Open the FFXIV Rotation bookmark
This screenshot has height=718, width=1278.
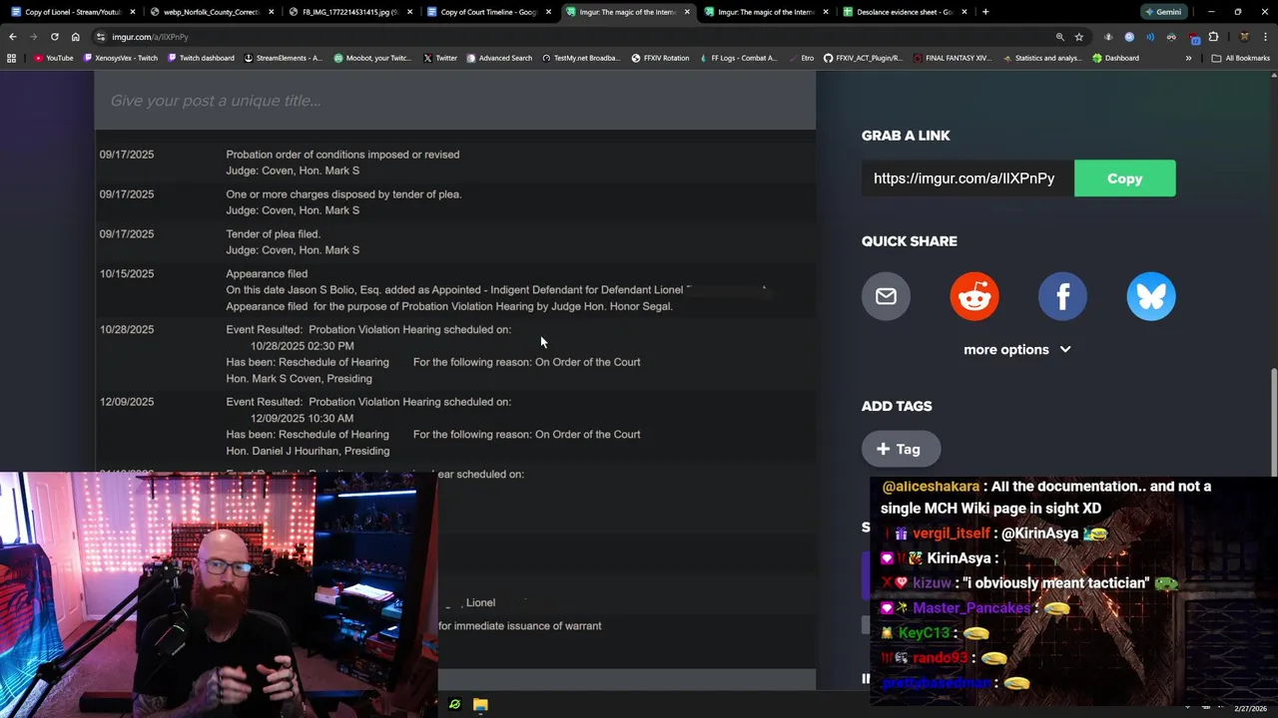click(660, 58)
